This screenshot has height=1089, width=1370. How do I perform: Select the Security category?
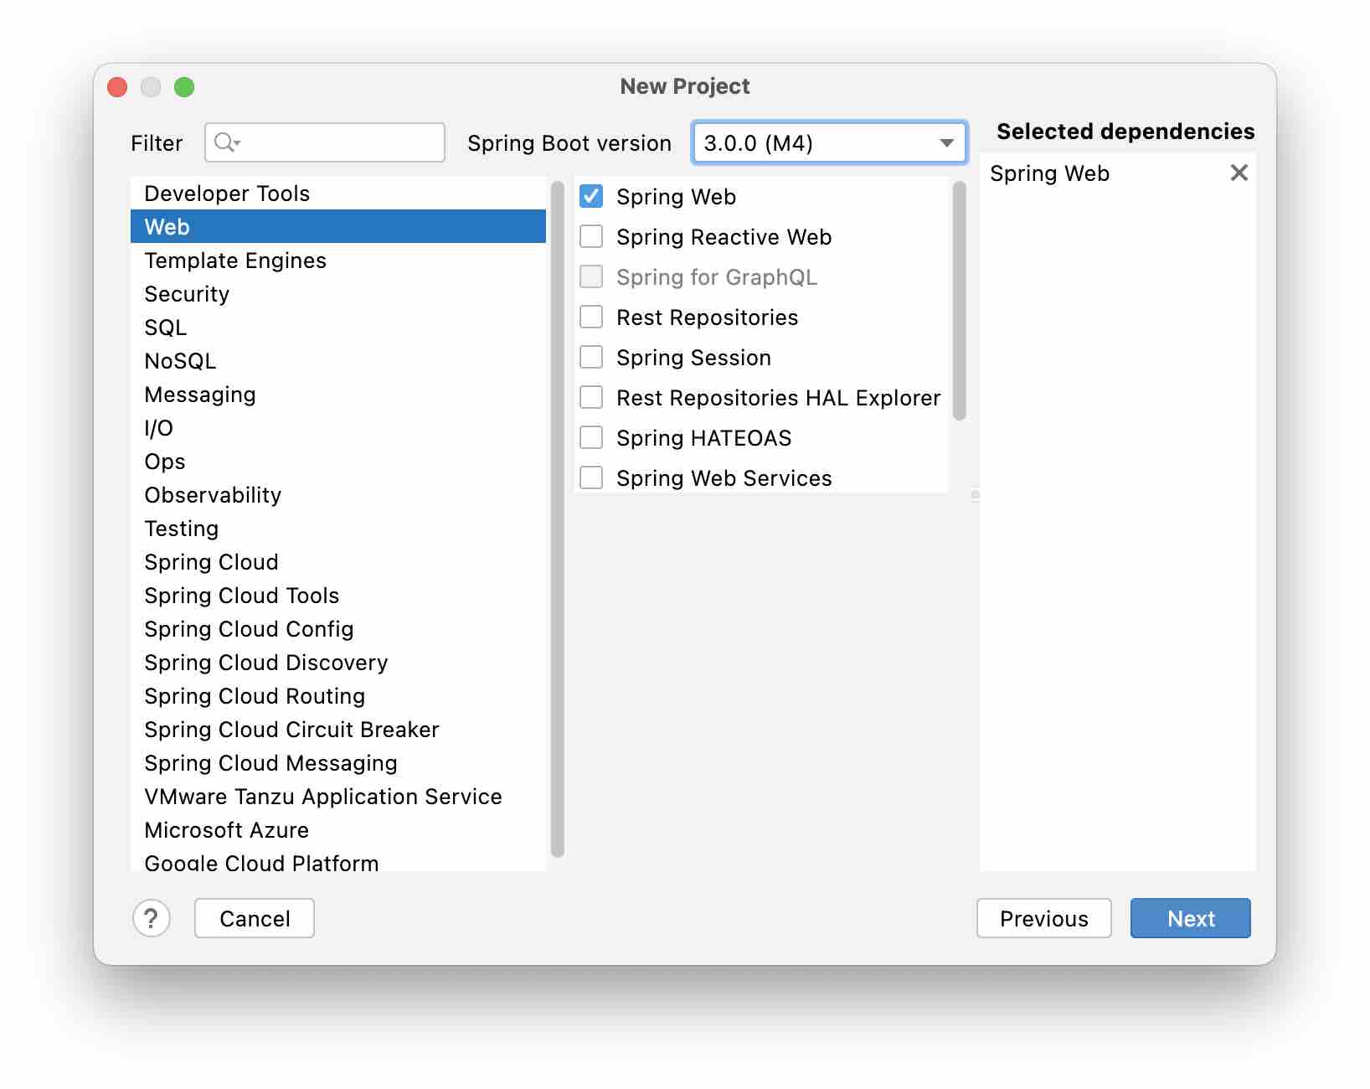[187, 293]
